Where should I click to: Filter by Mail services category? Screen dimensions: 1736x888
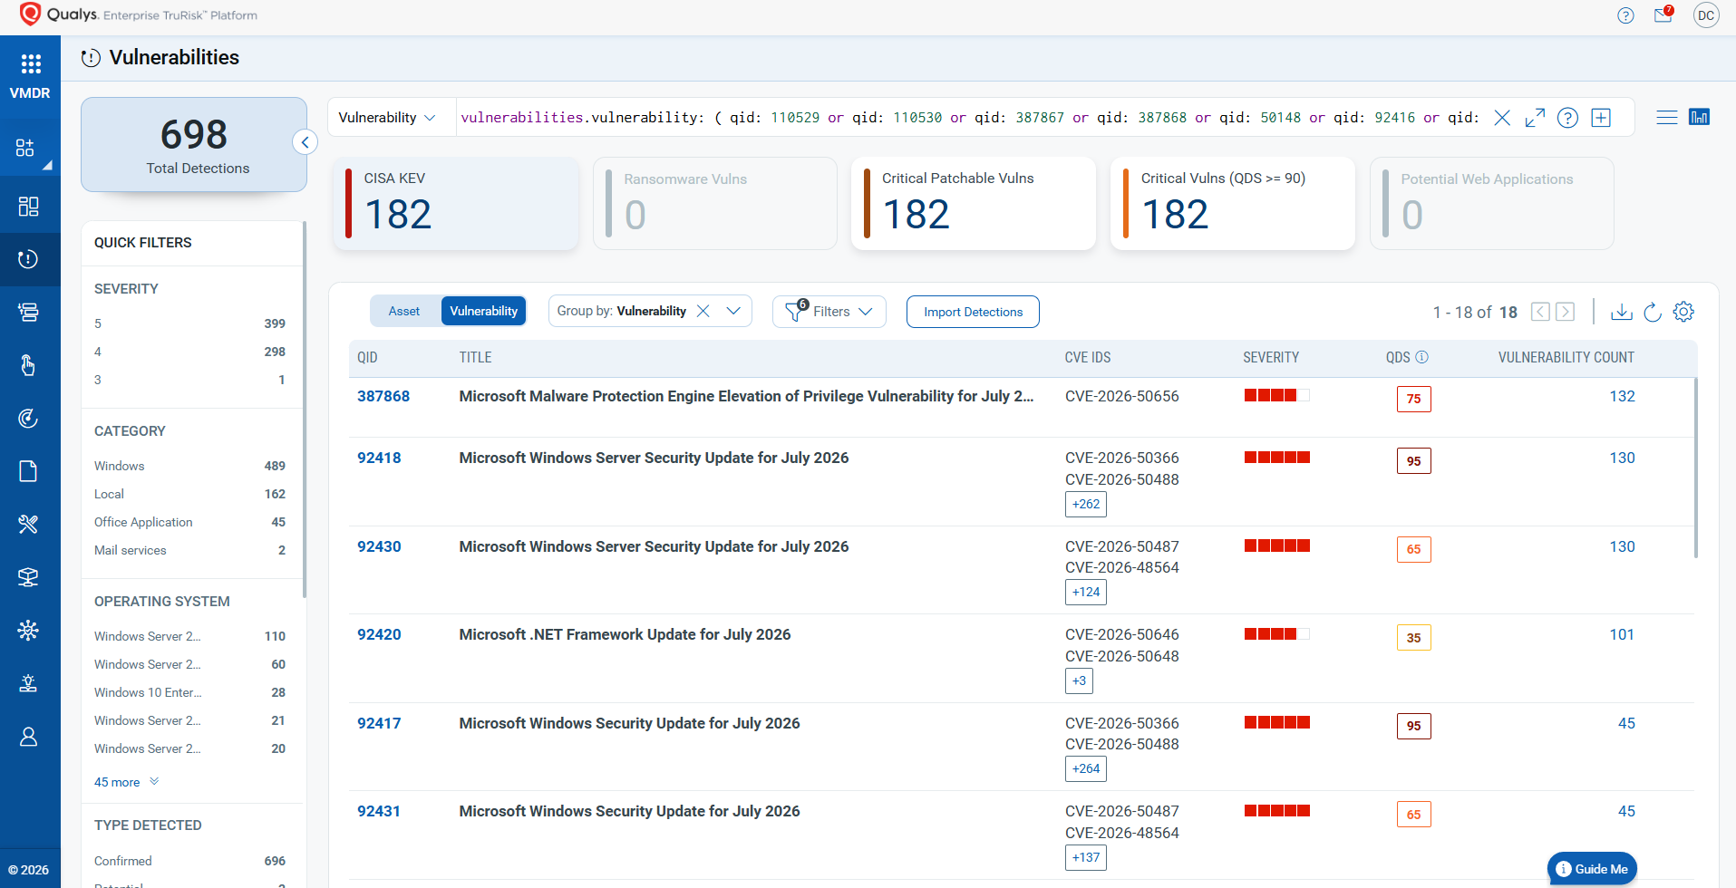[x=189, y=550]
